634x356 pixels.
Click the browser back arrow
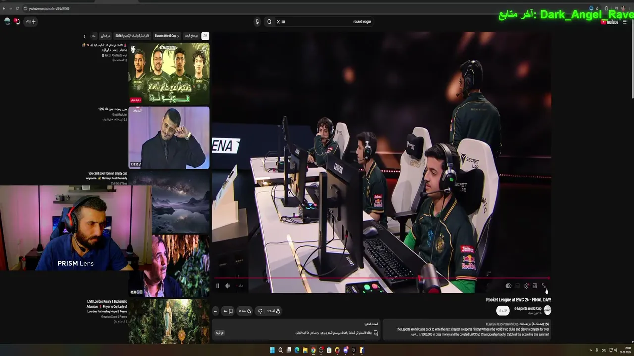click(x=4, y=8)
